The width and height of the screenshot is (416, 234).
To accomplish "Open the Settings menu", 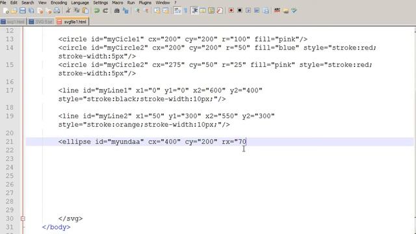I will click(101, 3).
